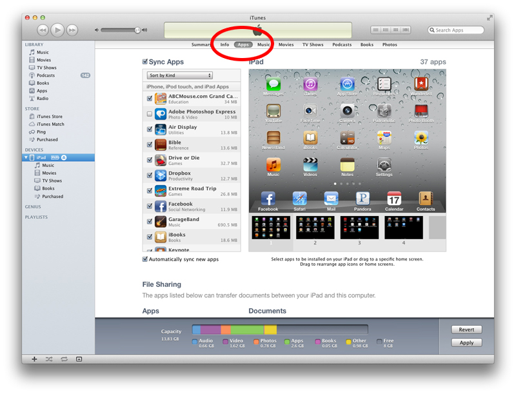Select the Messages app icon on iPad
Screen dimensions: 516x394
pyautogui.click(x=273, y=84)
